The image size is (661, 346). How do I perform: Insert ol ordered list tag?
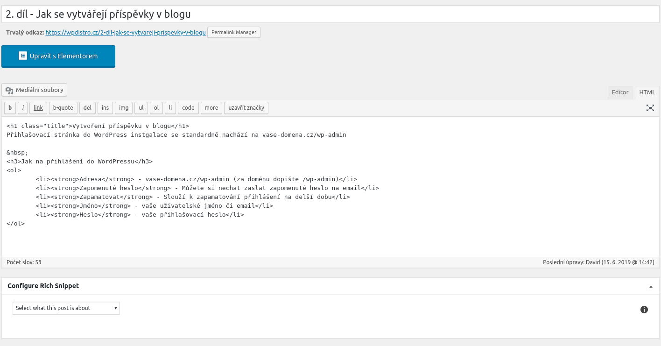(156, 108)
